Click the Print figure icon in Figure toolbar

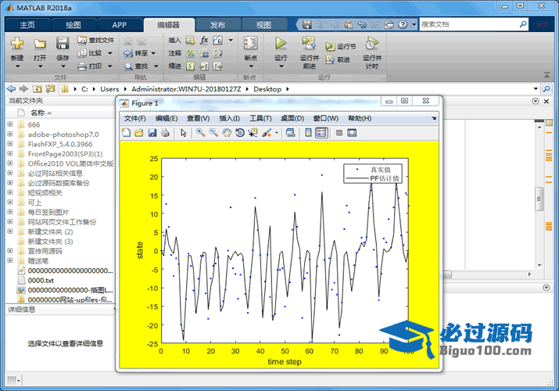[165, 133]
